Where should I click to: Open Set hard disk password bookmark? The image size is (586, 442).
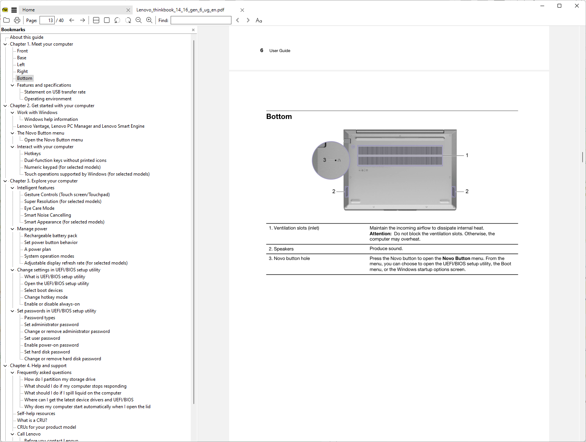click(47, 352)
